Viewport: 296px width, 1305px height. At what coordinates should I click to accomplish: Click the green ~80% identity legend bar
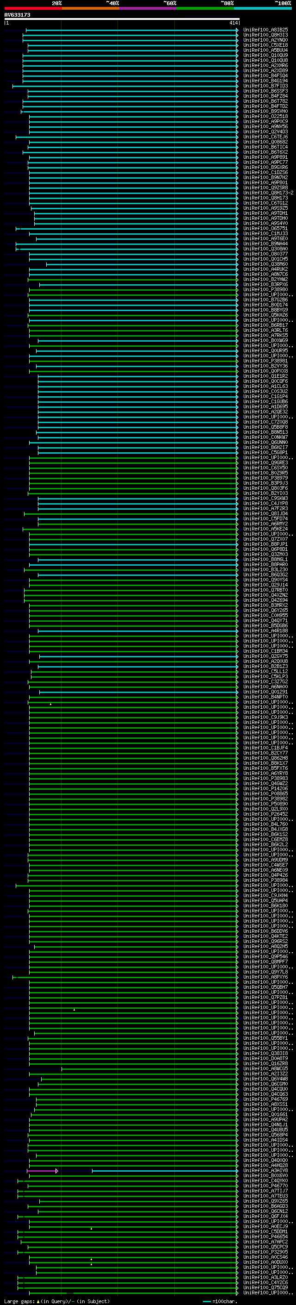click(205, 8)
